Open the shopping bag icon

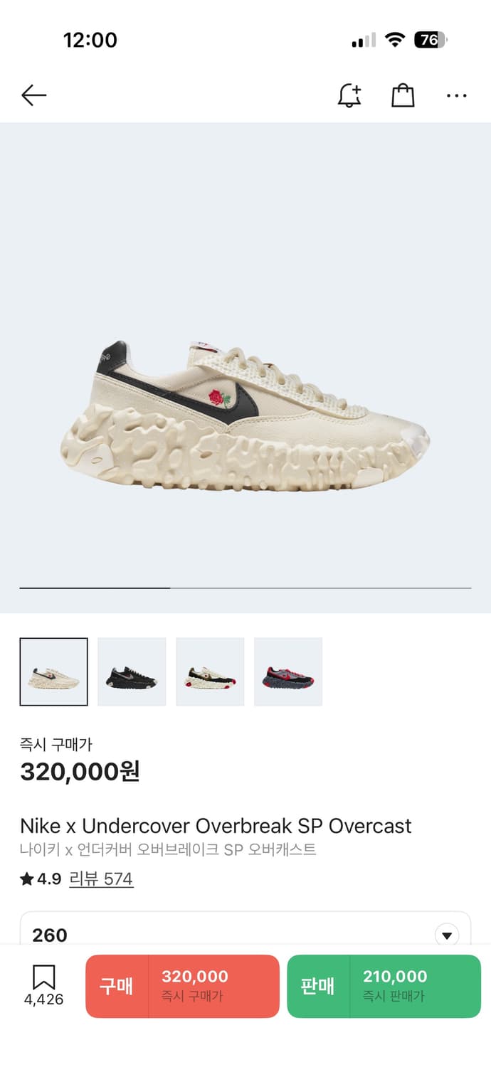(403, 95)
